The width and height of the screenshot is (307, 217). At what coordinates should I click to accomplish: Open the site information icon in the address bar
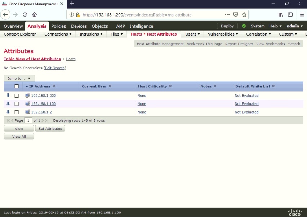72,15
